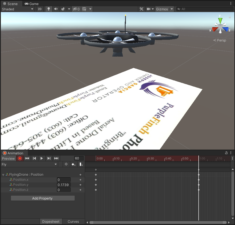This screenshot has width=235, height=225.
Task: Click the scene search field
Action: tap(205, 9)
